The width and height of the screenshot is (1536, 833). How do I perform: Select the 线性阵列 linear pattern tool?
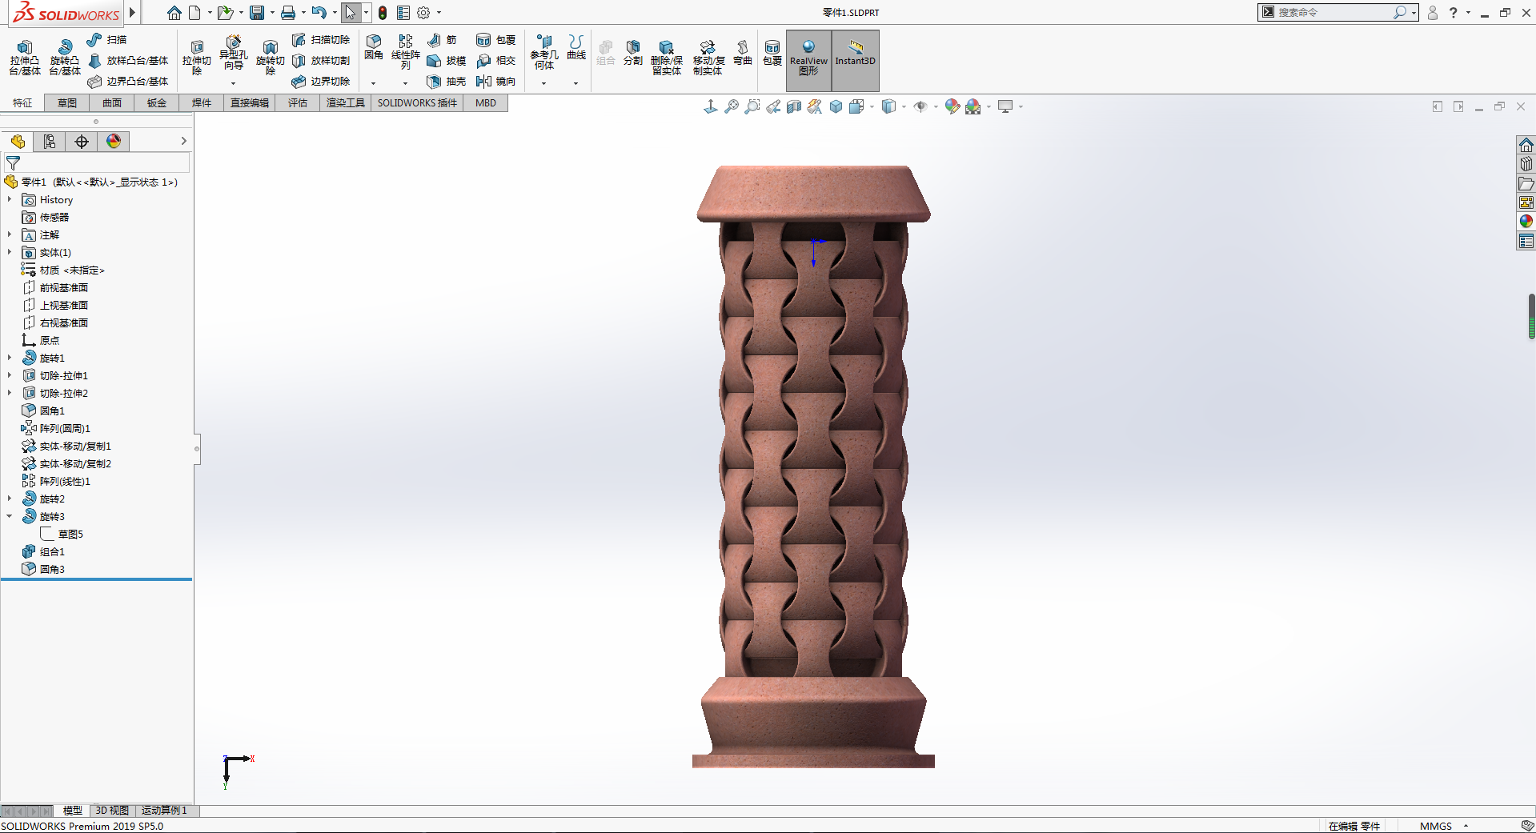(406, 52)
